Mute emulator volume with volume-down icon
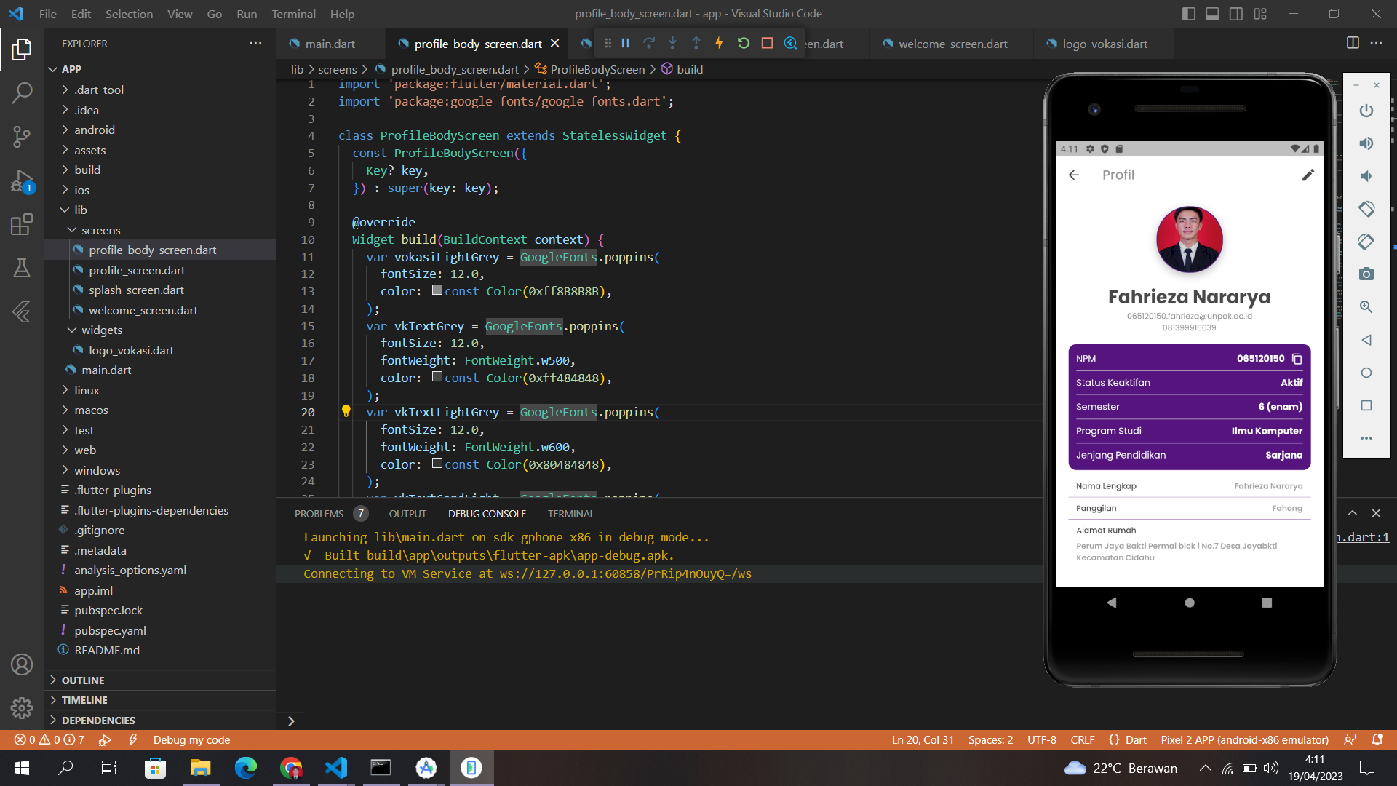The height and width of the screenshot is (786, 1397). coord(1366,176)
